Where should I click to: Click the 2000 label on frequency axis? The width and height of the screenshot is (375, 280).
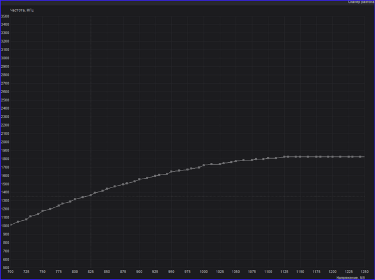pos(5,142)
